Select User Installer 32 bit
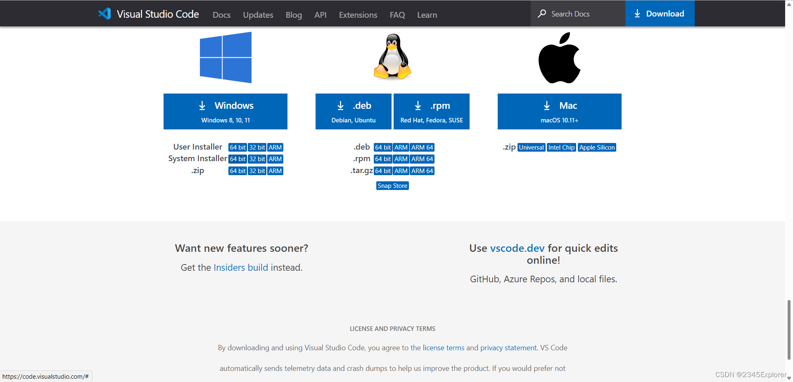Image resolution: width=793 pixels, height=382 pixels. 257,148
